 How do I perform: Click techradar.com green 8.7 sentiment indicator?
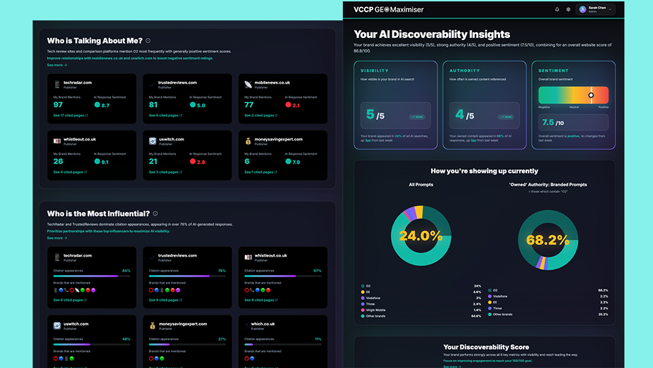(x=97, y=105)
